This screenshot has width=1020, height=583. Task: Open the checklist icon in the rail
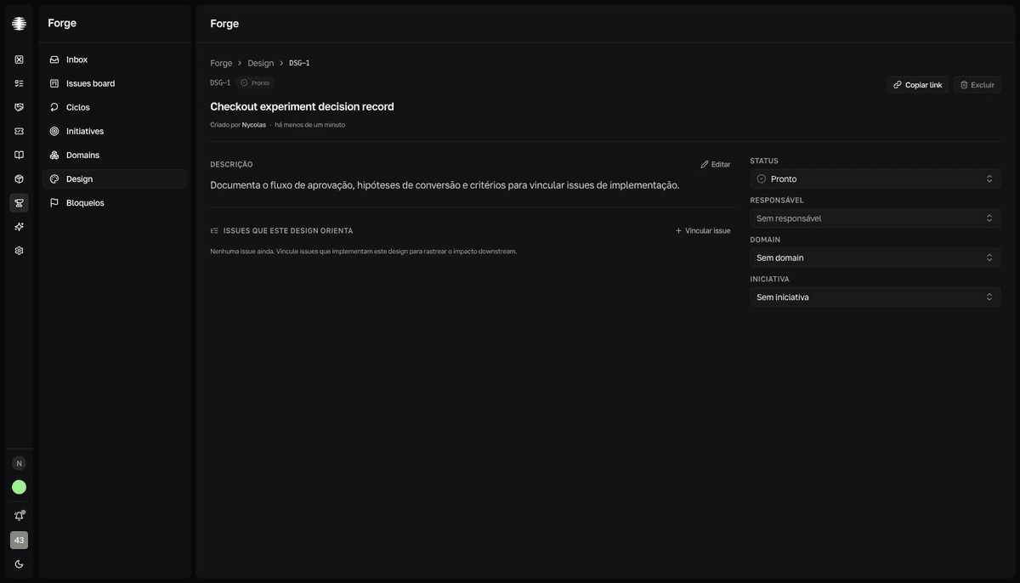pyautogui.click(x=19, y=83)
